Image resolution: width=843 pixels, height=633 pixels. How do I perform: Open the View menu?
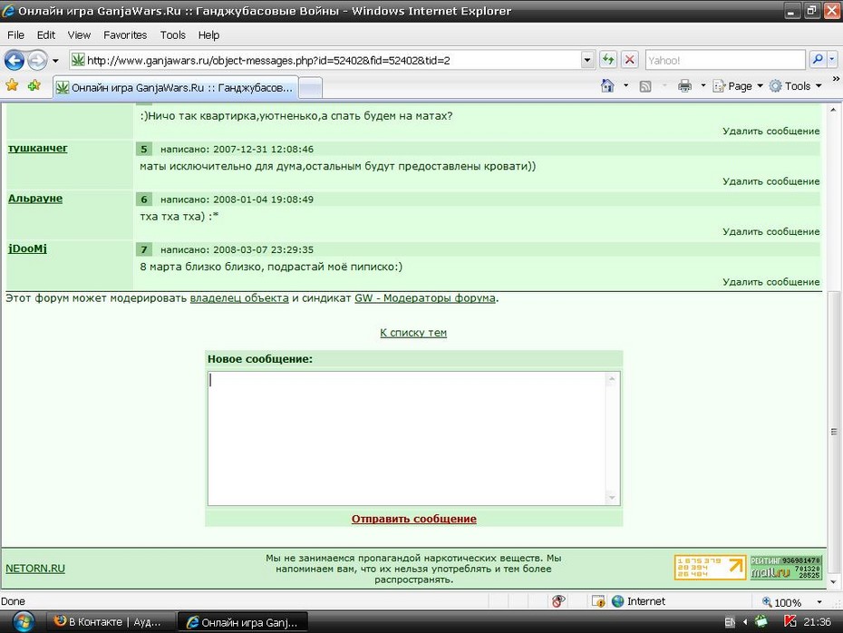click(79, 35)
